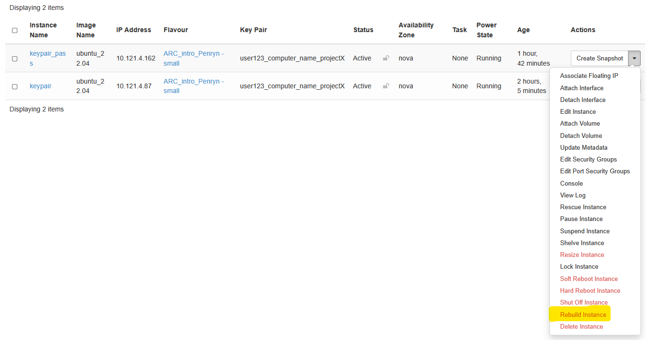Click the Age column header
The height and width of the screenshot is (340, 646).
[x=524, y=30]
